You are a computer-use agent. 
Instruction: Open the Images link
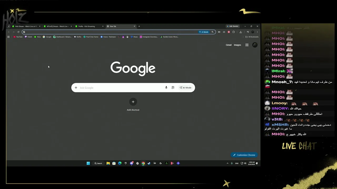237,45
